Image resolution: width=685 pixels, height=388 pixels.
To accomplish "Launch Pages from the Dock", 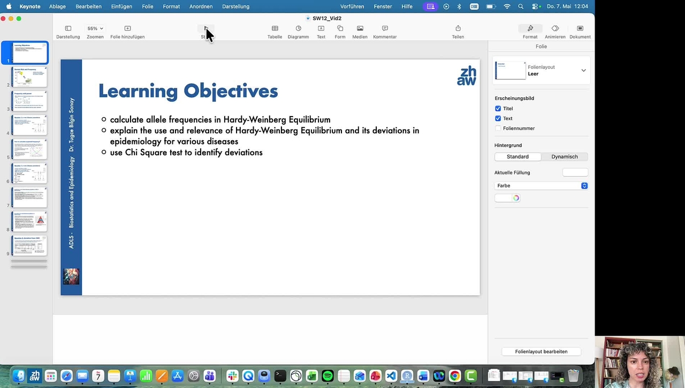I will [x=162, y=376].
